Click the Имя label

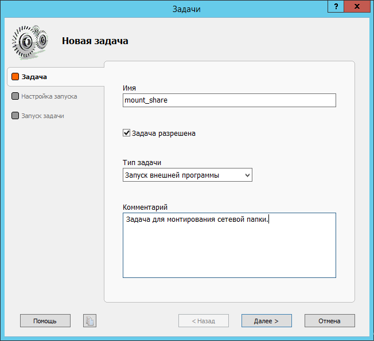pos(129,88)
